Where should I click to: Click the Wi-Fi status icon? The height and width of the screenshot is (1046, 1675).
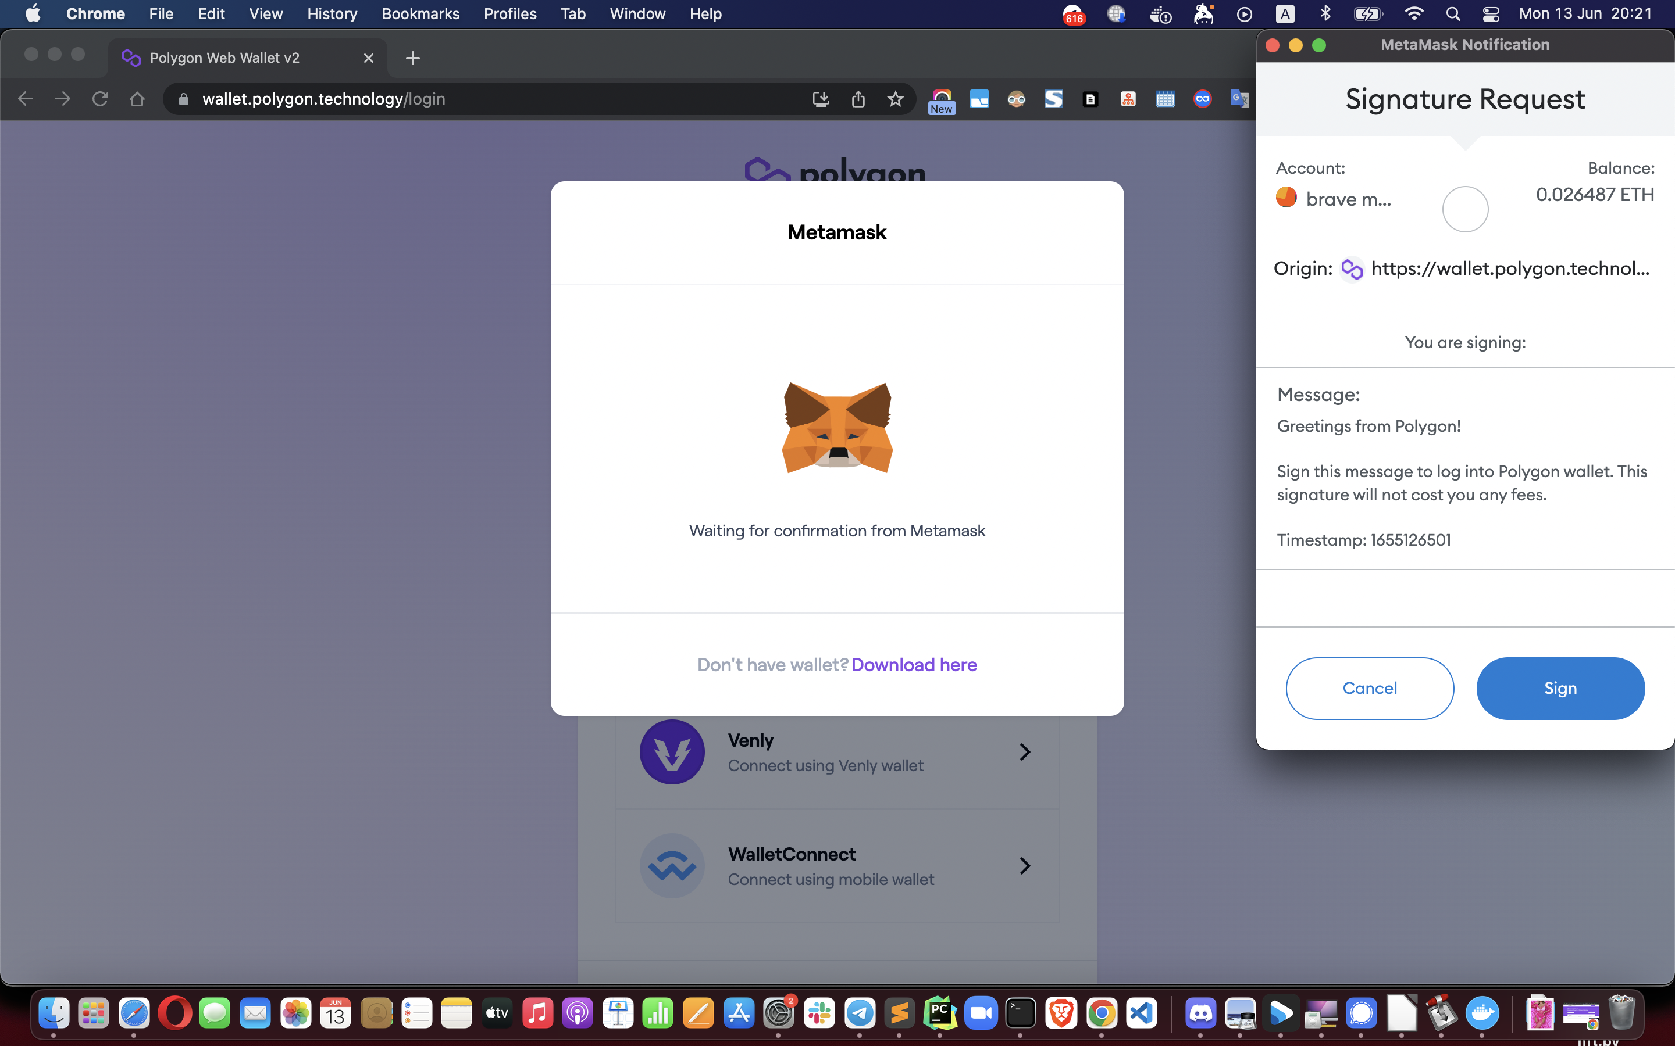pyautogui.click(x=1413, y=14)
